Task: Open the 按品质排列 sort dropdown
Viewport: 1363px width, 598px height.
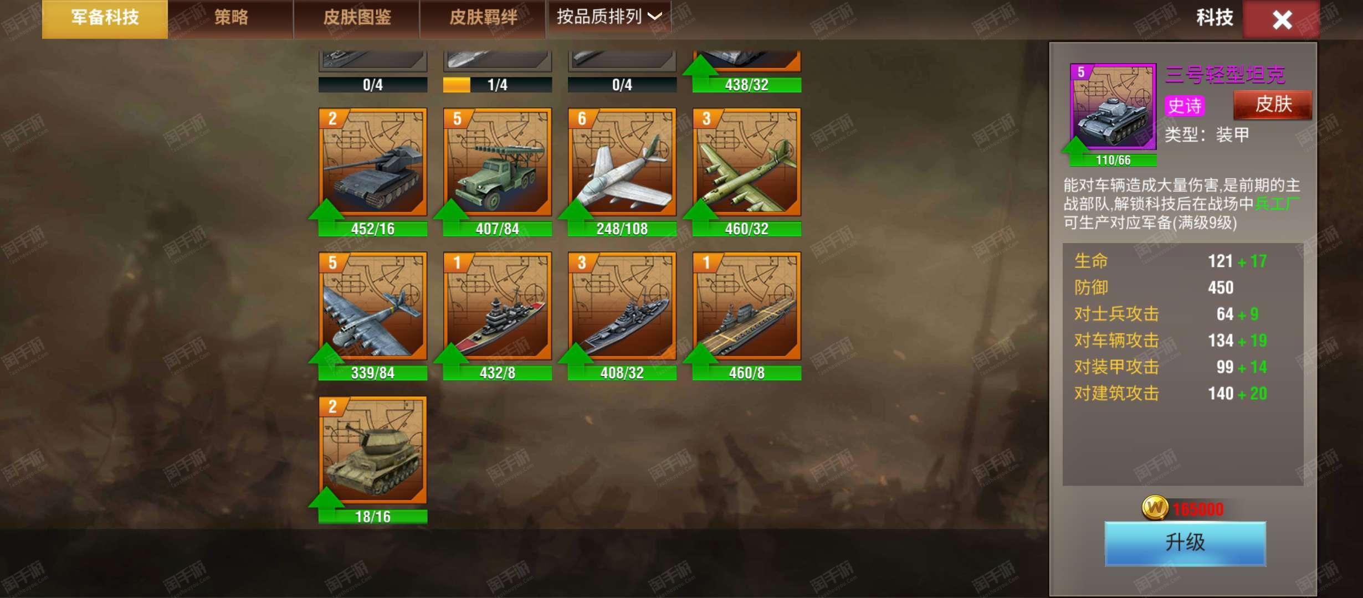Action: [x=609, y=17]
